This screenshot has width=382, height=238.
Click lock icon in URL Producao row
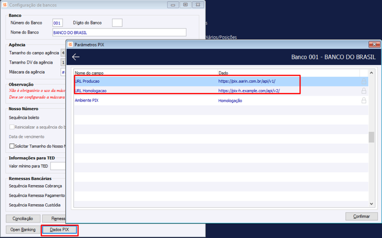(x=364, y=81)
